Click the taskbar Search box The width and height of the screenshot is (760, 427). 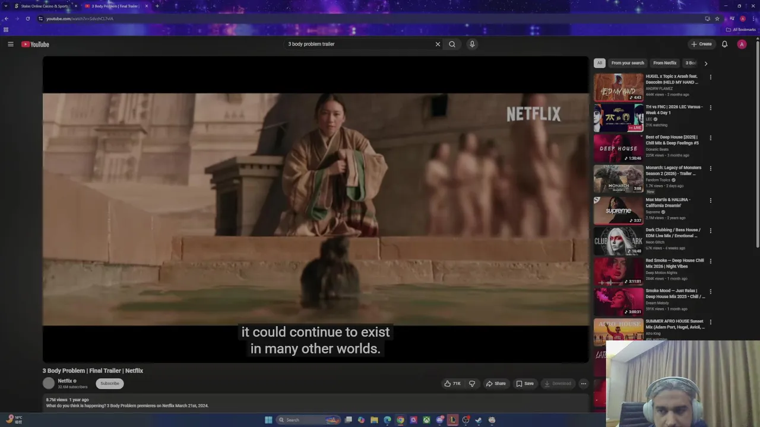tap(308, 420)
